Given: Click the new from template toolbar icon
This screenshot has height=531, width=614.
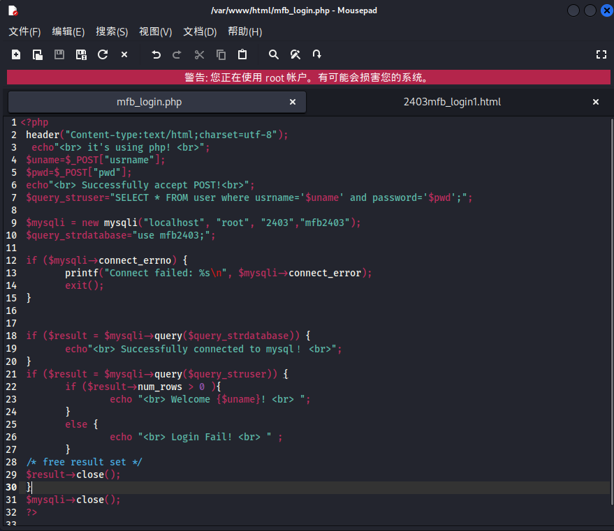Looking at the screenshot, I should 38,54.
